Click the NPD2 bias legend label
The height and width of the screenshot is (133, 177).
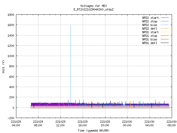click(150, 25)
